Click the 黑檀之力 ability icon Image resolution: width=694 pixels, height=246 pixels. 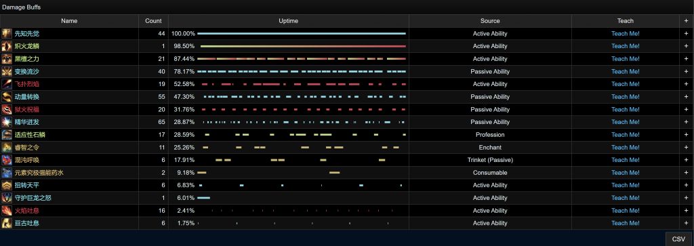[x=7, y=59]
